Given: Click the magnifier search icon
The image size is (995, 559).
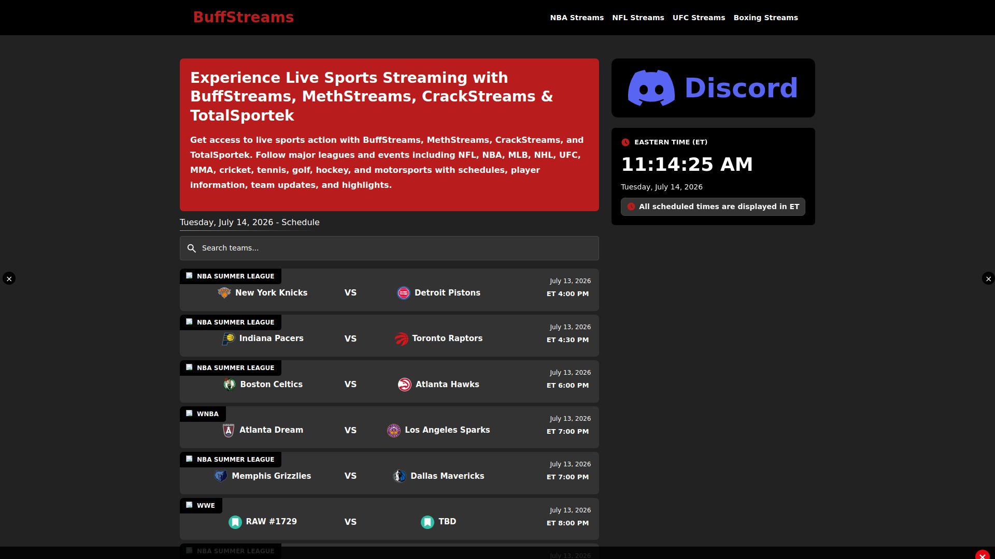Looking at the screenshot, I should pyautogui.click(x=192, y=248).
